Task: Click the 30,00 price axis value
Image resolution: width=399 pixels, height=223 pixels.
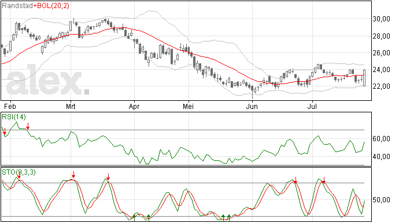Action: [381, 19]
